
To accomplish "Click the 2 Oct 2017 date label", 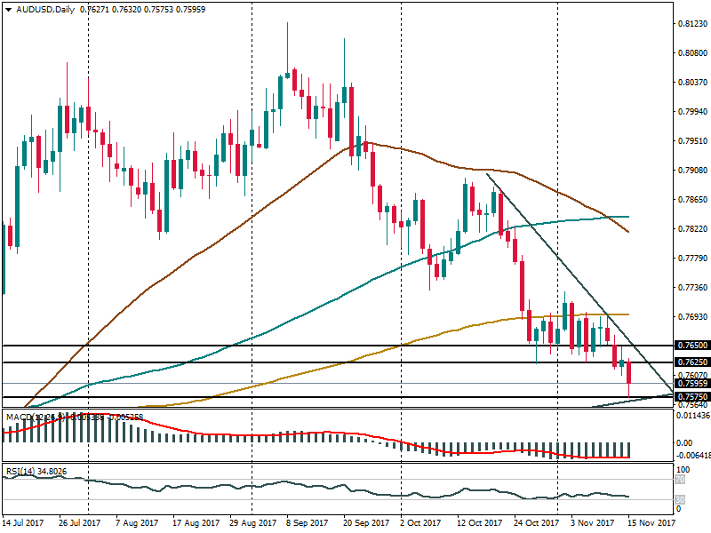I will 421,524.
